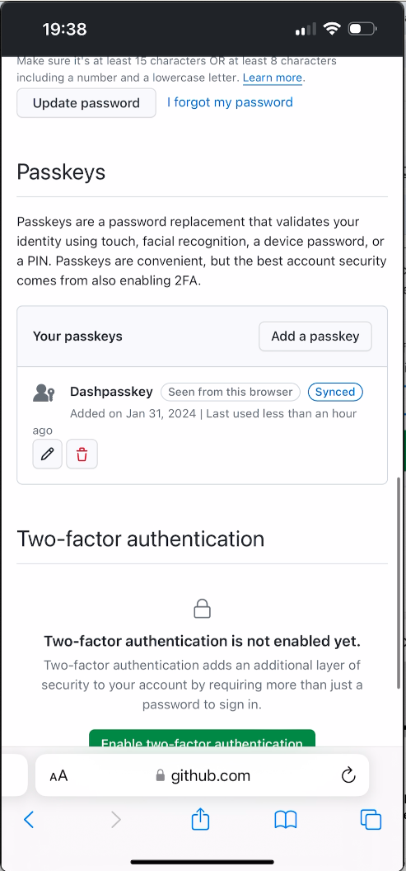This screenshot has height=871, width=406.
Task: Click Enable two-factor authentication button
Action: tap(202, 739)
